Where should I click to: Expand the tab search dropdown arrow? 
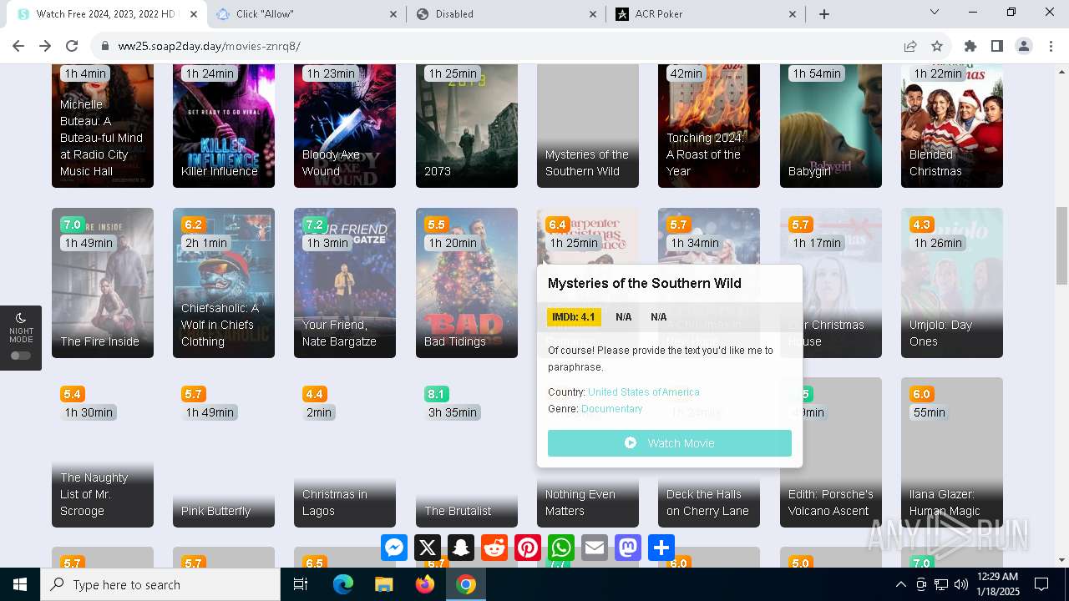coord(935,13)
